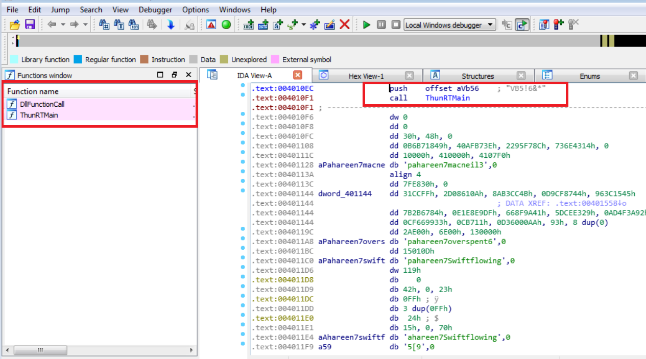Switch to the Hex View-1 tab
The image size is (646, 359).
366,76
